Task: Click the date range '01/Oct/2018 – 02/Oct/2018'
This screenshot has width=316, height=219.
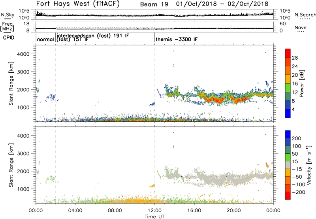Action: pos(222,4)
